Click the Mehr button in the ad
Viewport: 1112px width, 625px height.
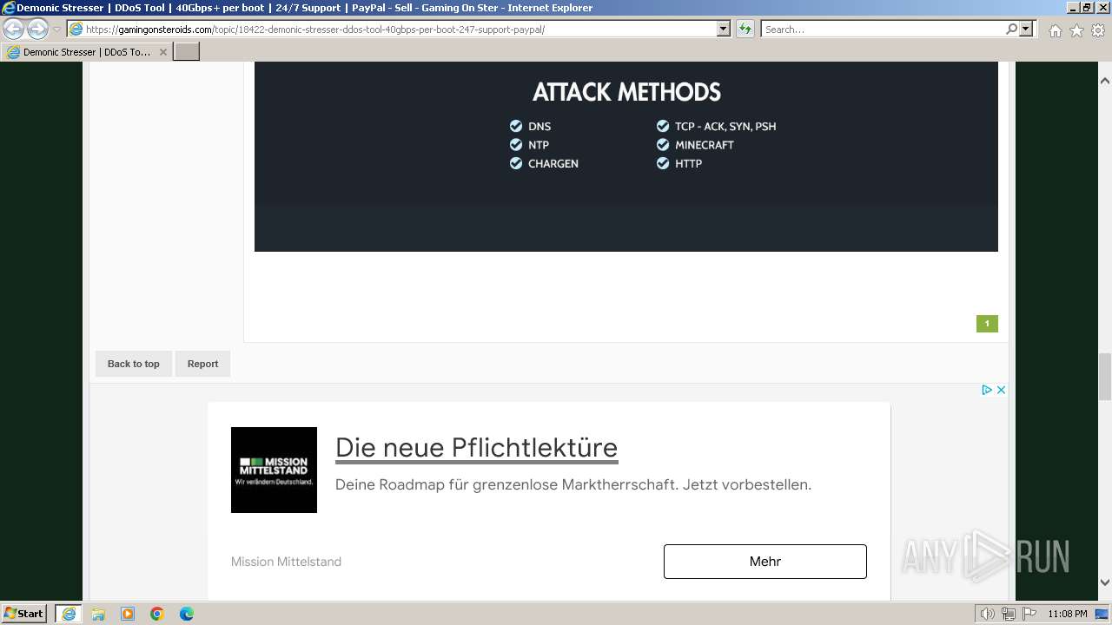click(765, 562)
